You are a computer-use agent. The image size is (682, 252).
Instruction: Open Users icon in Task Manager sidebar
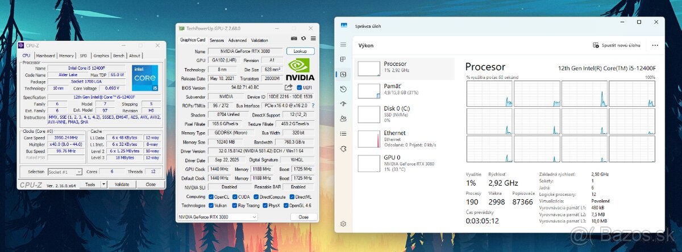(343, 119)
